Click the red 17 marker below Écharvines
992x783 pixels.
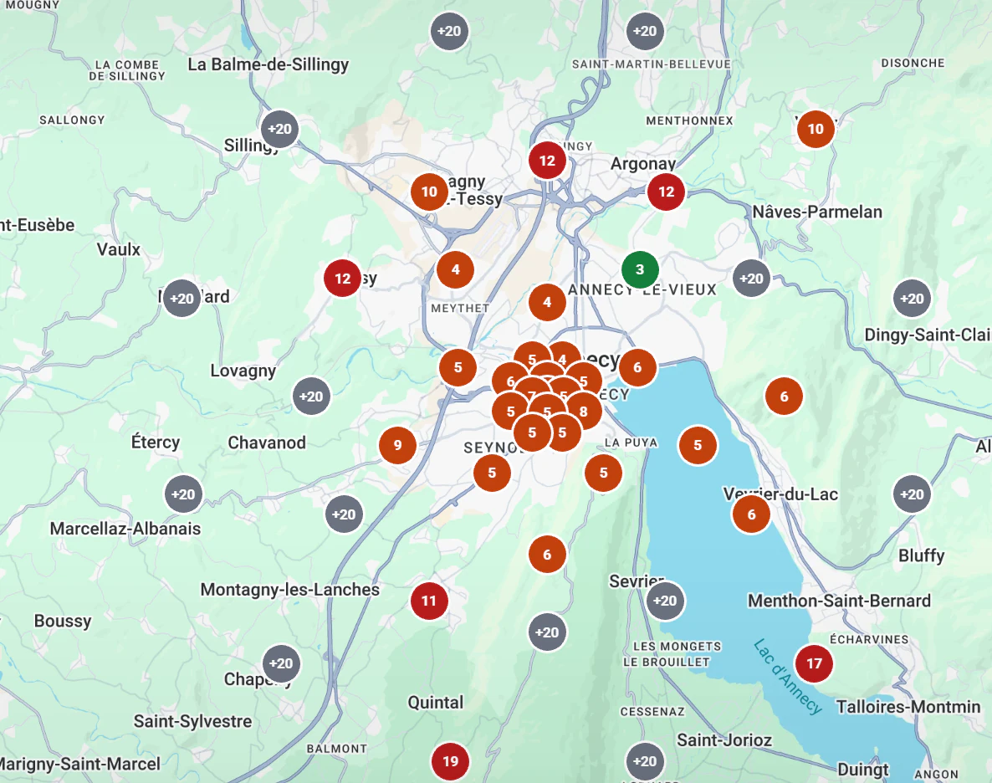(x=814, y=663)
